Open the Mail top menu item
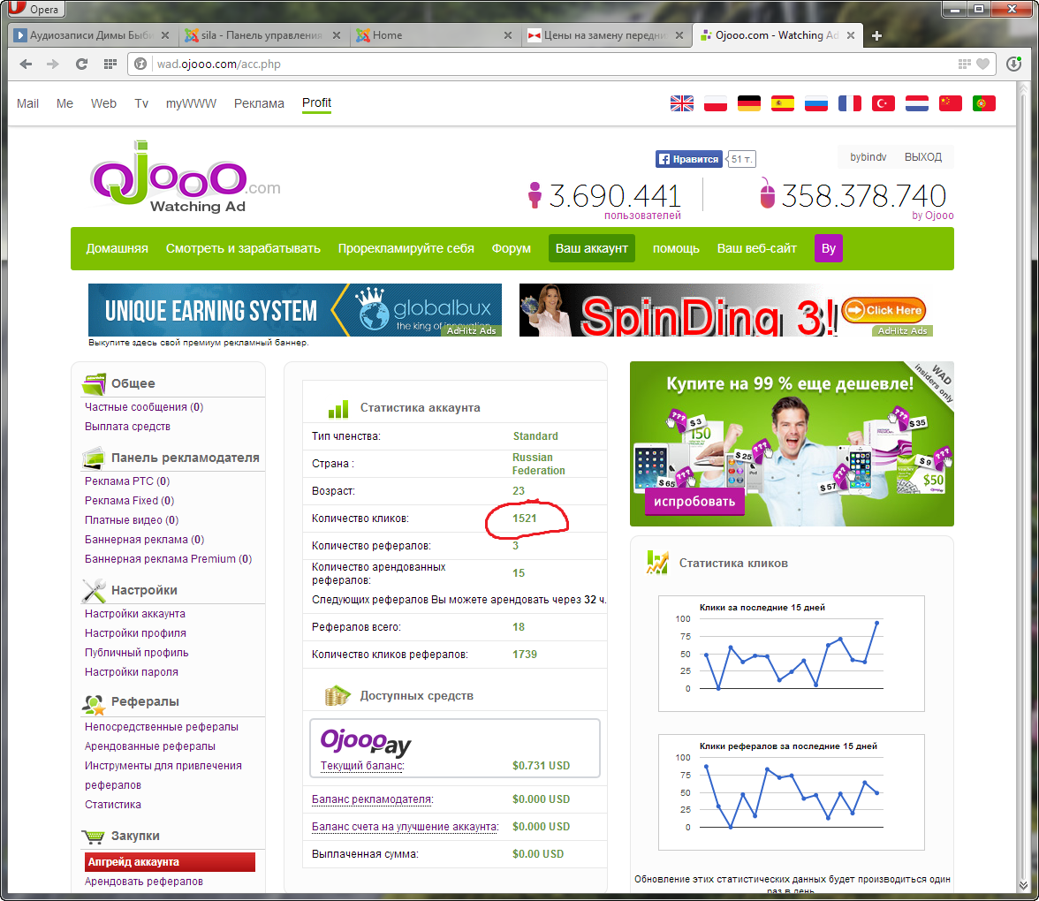This screenshot has width=1039, height=901. (28, 103)
